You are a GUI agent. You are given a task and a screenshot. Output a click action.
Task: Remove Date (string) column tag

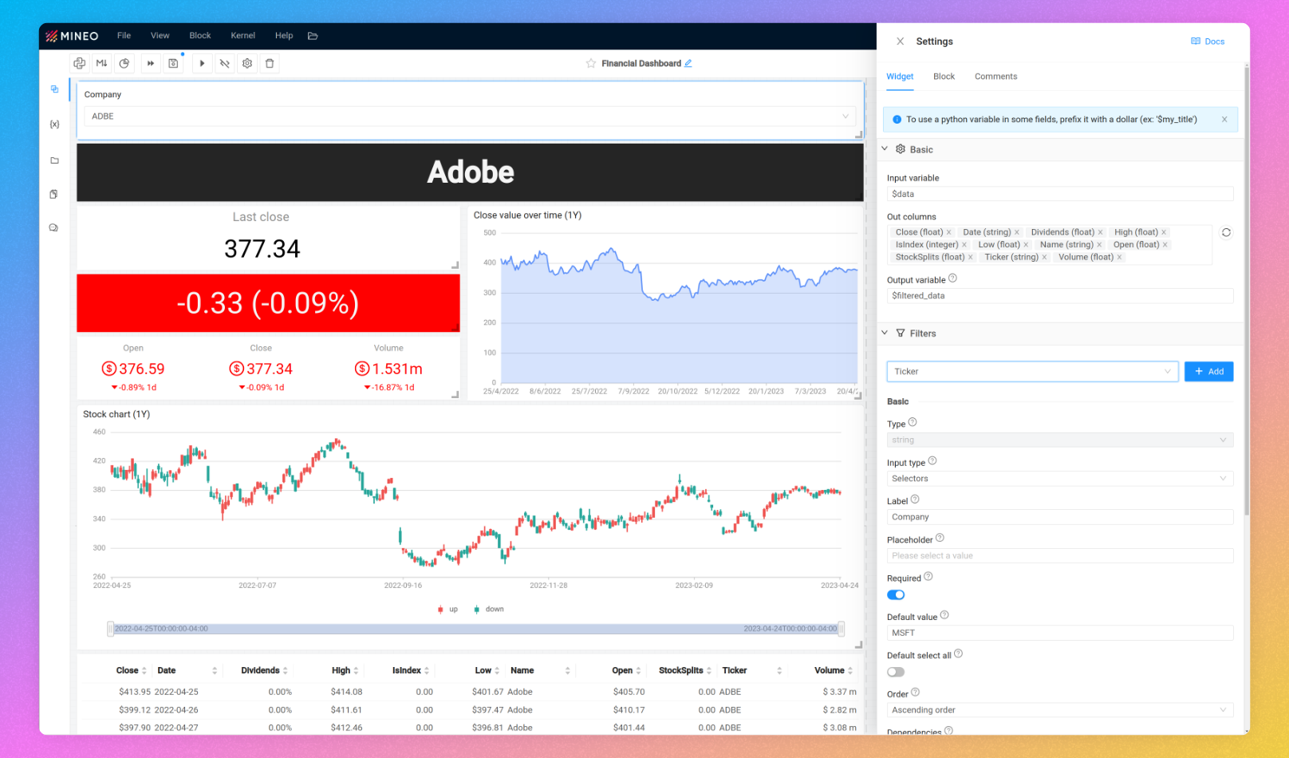pyautogui.click(x=1017, y=232)
